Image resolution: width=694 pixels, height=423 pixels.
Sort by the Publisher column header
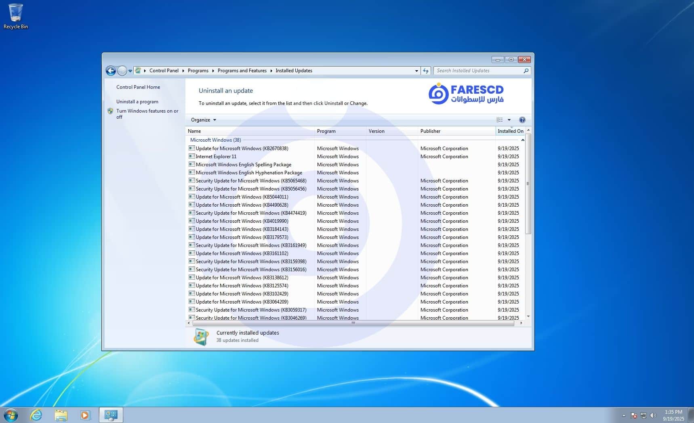(457, 131)
